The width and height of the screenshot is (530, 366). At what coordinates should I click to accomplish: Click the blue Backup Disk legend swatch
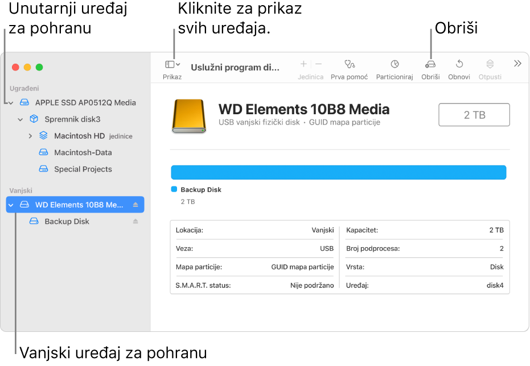174,189
